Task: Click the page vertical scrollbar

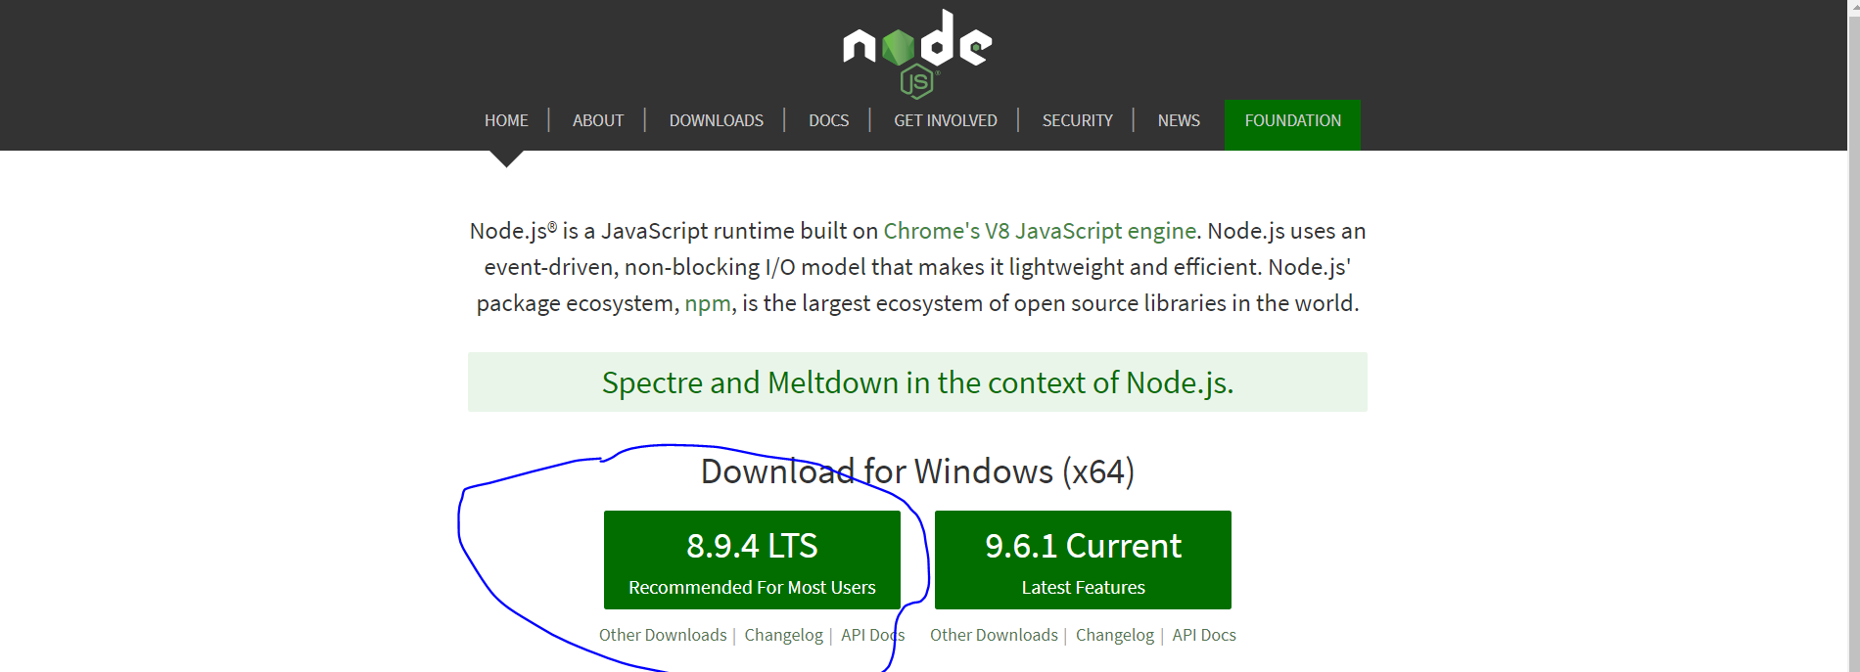Action: tap(1853, 336)
